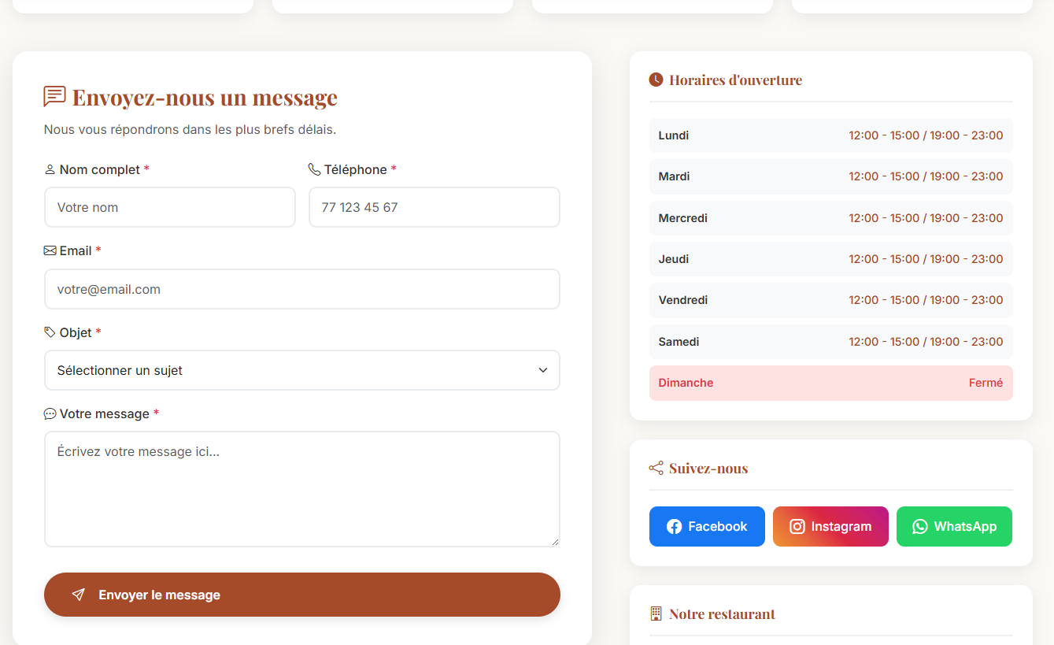
Task: Click the tag icon beside Objet label
Action: click(x=50, y=332)
